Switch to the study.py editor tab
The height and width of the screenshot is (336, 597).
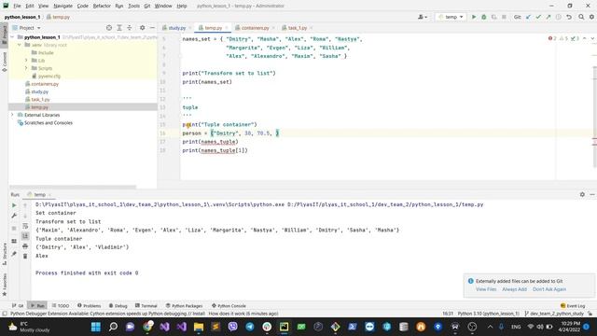point(176,28)
